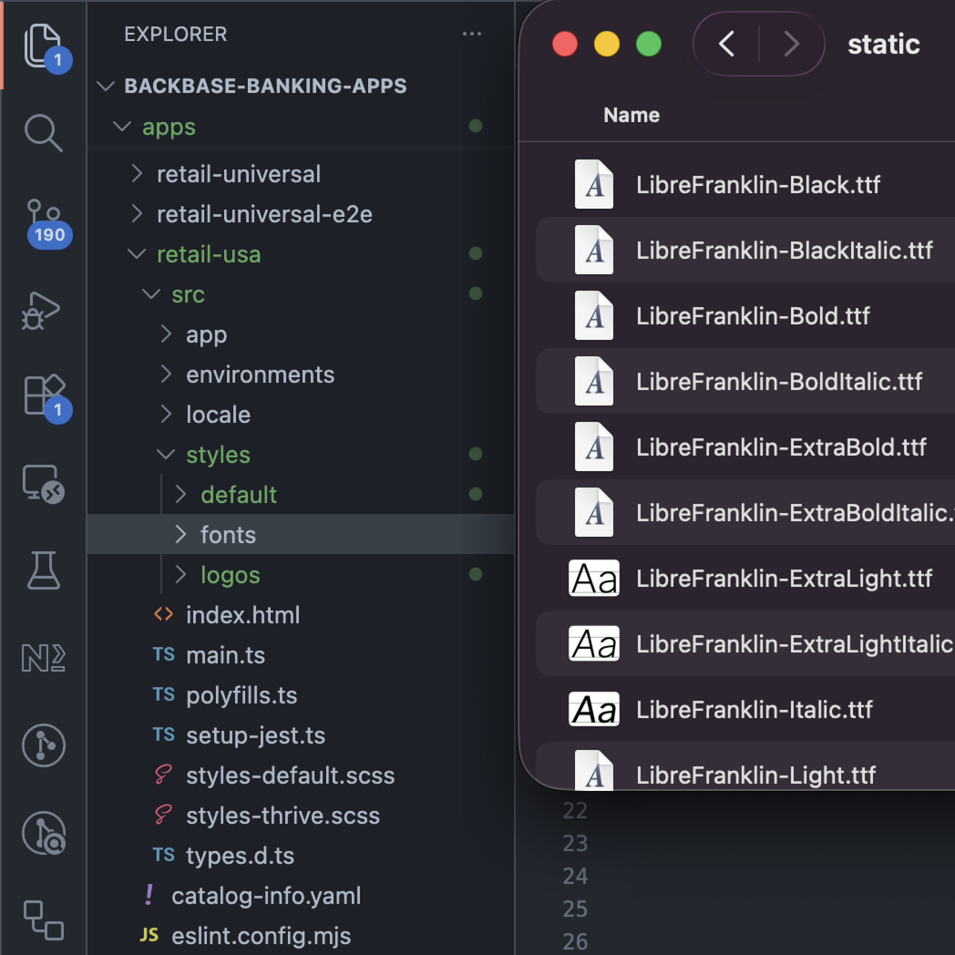Viewport: 955px width, 955px height.
Task: Open the Git search circle icon
Action: point(43,833)
